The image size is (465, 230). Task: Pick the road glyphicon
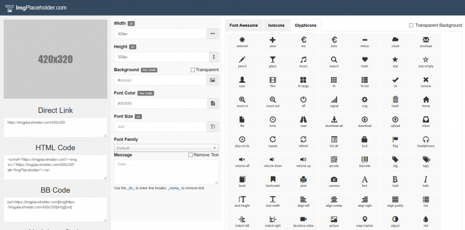coord(303,122)
